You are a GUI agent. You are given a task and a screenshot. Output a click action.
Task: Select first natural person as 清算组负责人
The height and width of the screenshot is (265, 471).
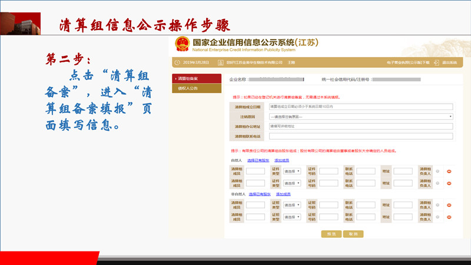coord(437,171)
